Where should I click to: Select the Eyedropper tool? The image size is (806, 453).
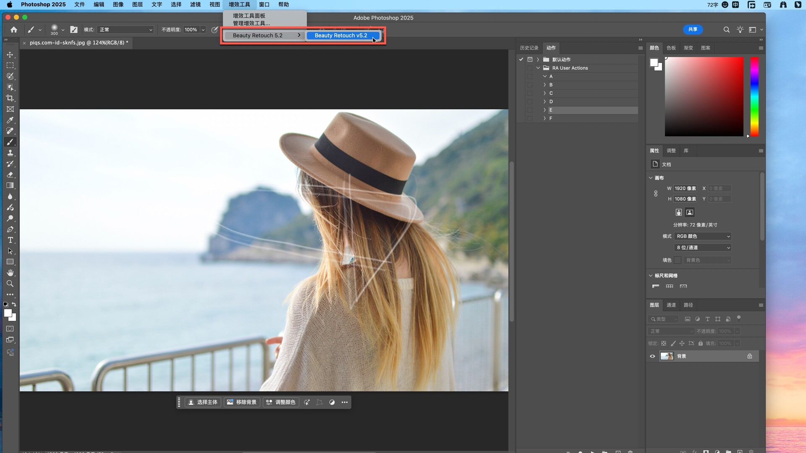[x=10, y=120]
